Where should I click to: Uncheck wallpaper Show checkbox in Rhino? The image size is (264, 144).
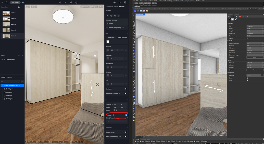coord(247,78)
